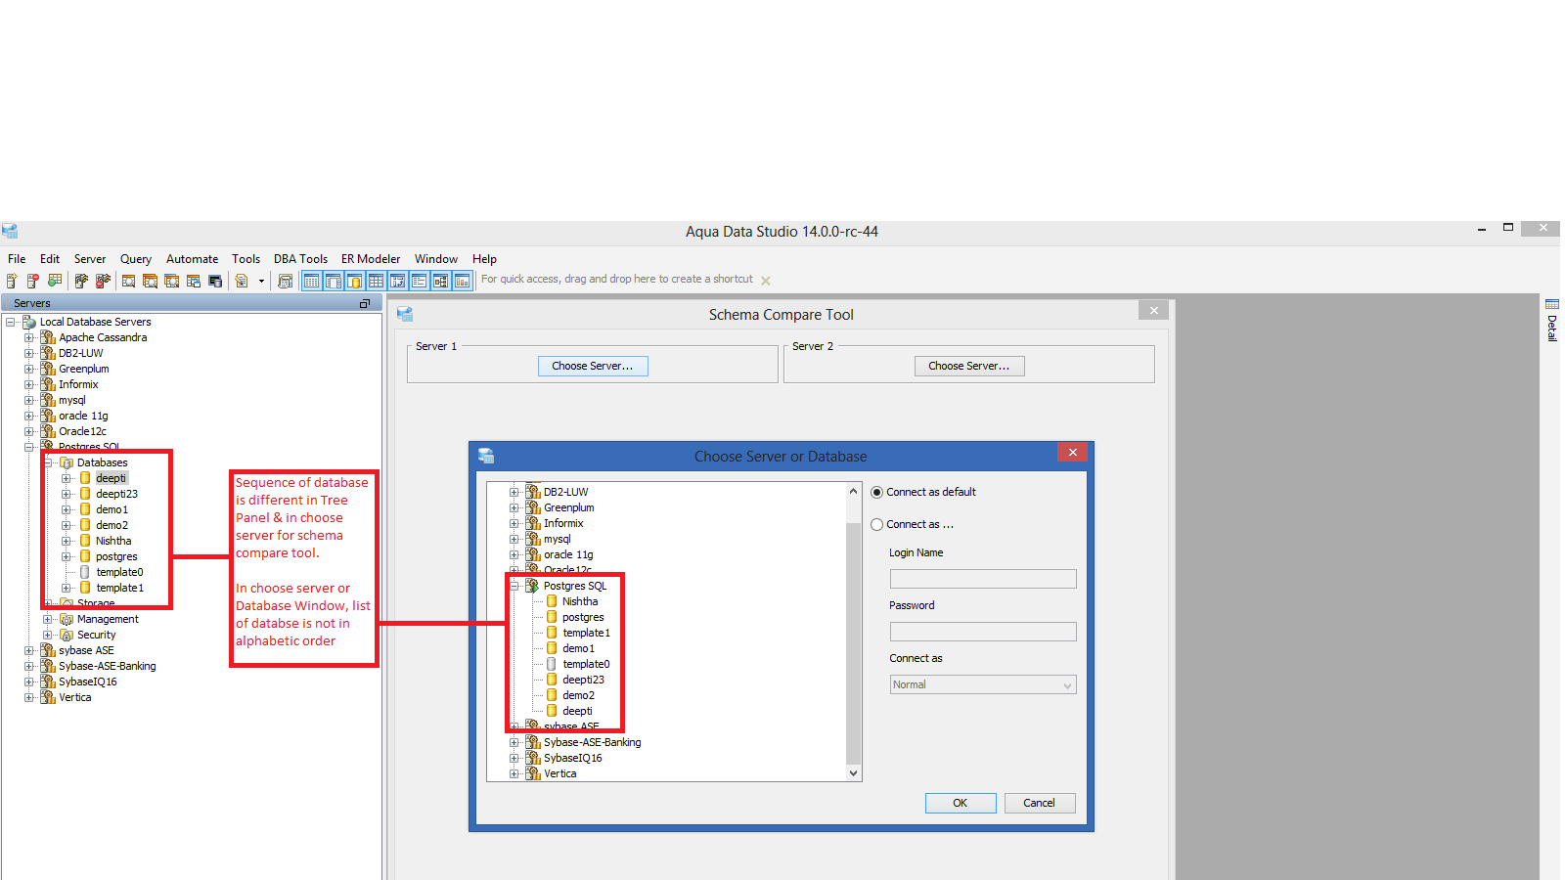The image size is (1565, 880).
Task: Open the Detail side tab
Action: [x=1552, y=321]
